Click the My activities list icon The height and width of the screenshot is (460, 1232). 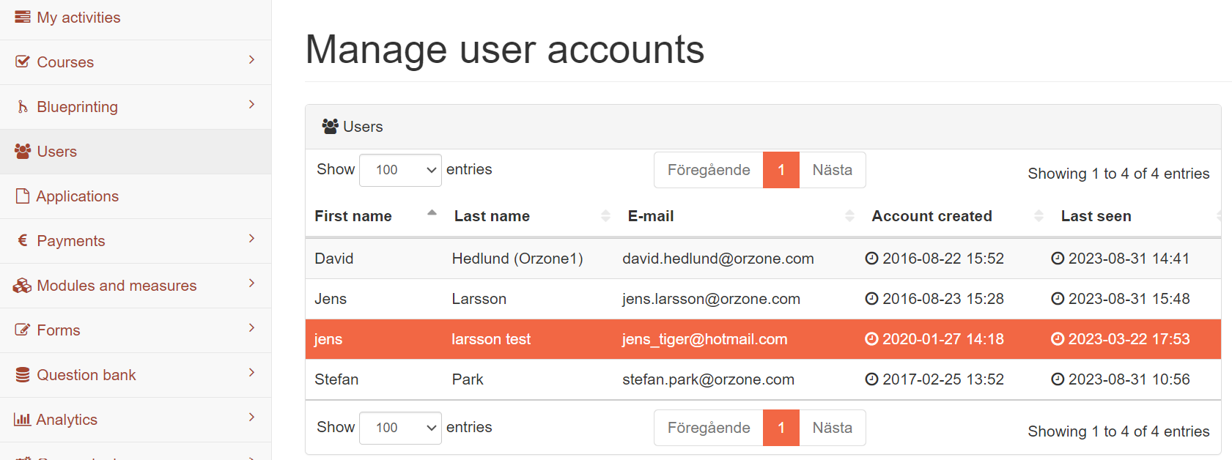pos(23,17)
